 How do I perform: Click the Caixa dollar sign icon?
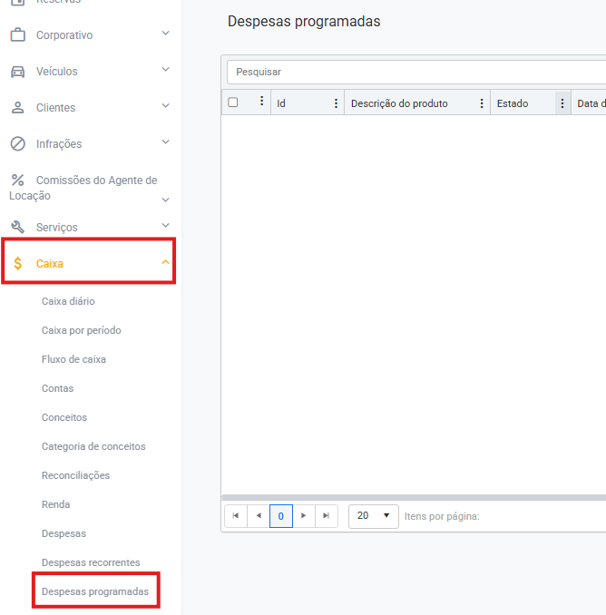point(17,264)
